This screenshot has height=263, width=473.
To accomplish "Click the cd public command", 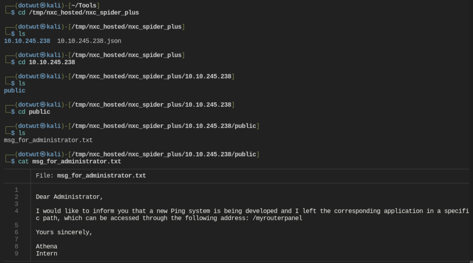I will pyautogui.click(x=34, y=112).
